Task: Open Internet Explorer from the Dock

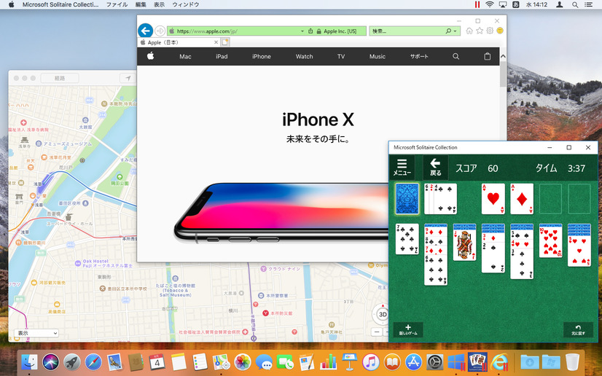Action: [499, 362]
